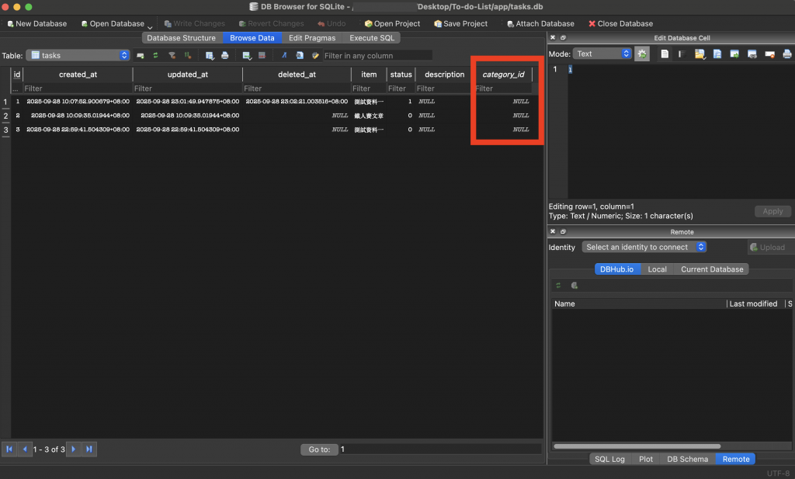Click the open link icon in cell editor
This screenshot has width=795, height=479.
(752, 54)
